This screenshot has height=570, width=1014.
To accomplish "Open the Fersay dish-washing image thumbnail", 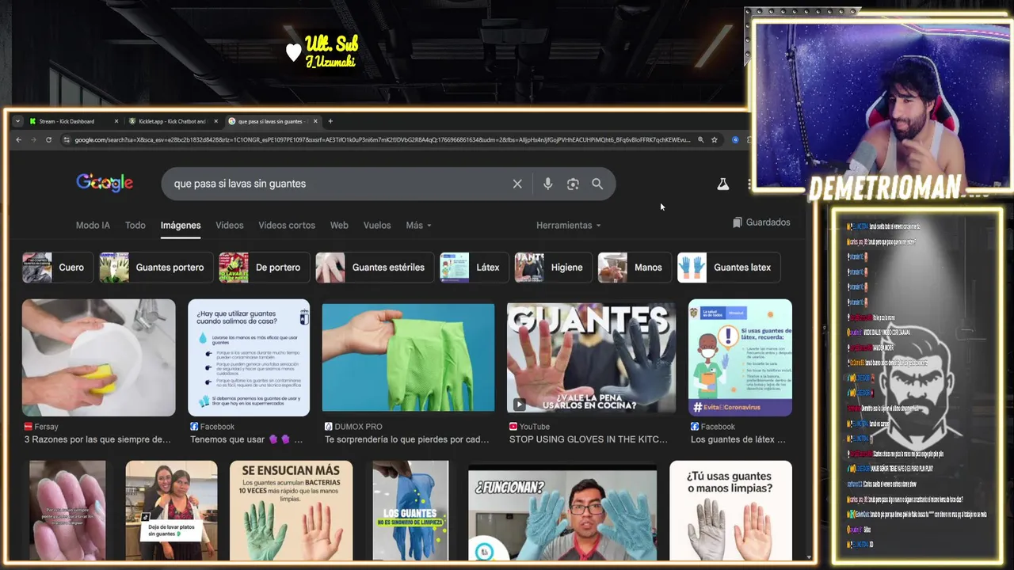I will 99,358.
